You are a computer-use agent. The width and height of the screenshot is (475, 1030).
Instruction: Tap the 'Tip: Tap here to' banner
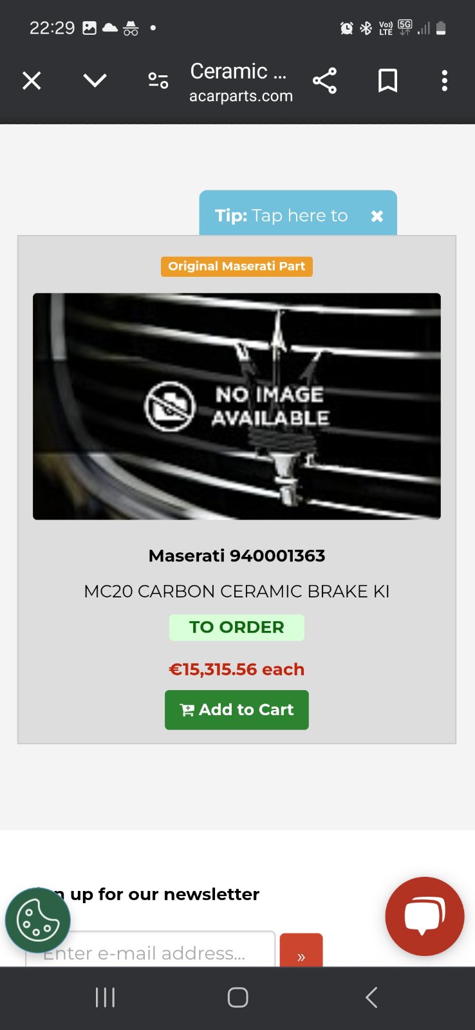click(x=281, y=216)
